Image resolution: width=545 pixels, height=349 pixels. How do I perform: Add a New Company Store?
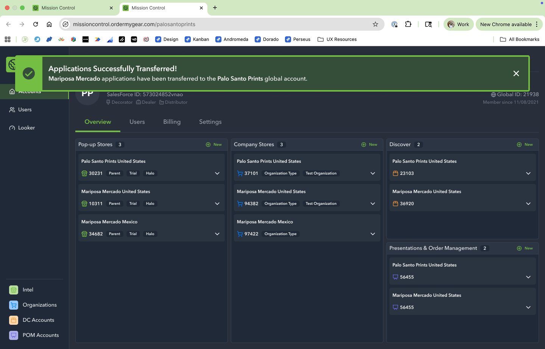(369, 145)
